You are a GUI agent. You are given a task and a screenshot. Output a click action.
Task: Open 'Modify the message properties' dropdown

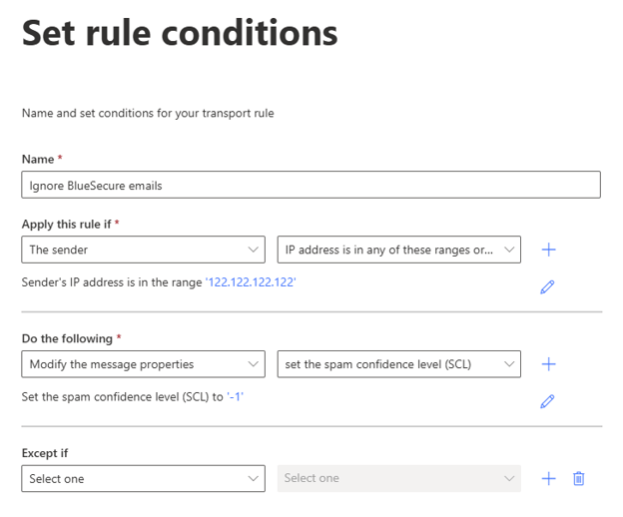coord(144,364)
